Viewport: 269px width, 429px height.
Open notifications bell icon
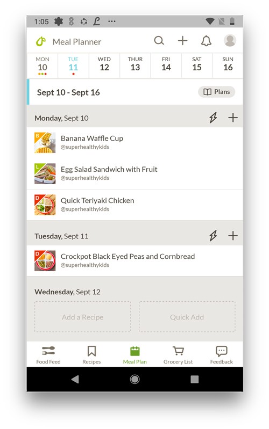(206, 41)
